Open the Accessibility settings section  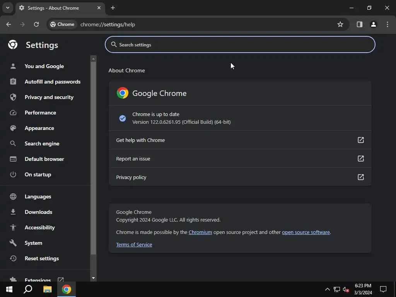click(45, 227)
